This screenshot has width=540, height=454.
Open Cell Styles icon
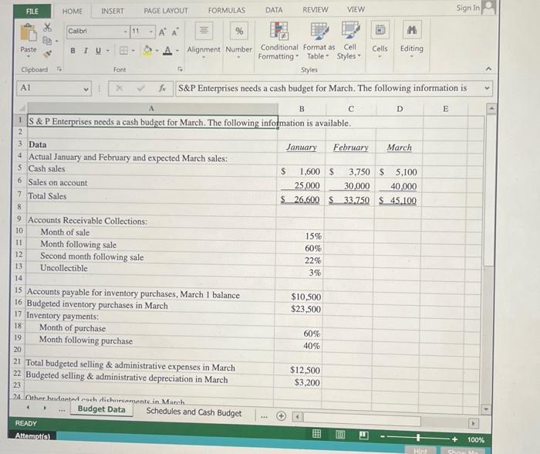point(350,29)
